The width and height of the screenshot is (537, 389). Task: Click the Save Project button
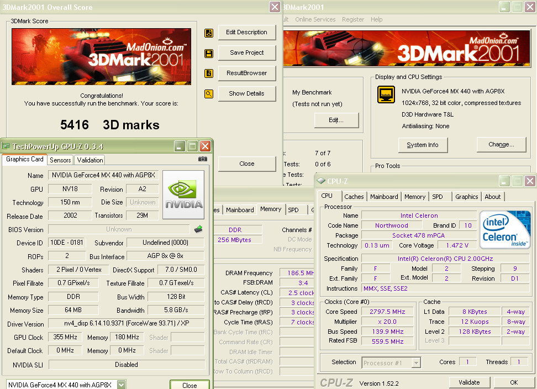(246, 52)
